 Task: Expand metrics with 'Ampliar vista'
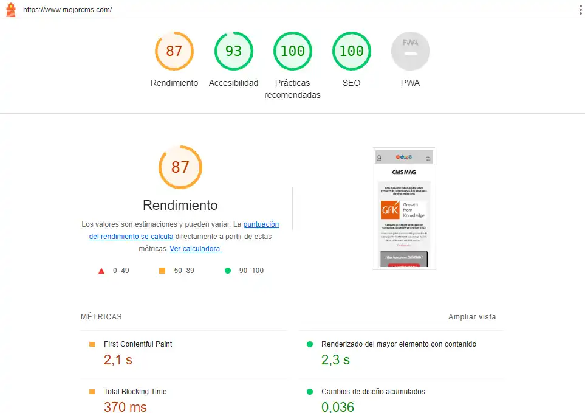click(472, 317)
